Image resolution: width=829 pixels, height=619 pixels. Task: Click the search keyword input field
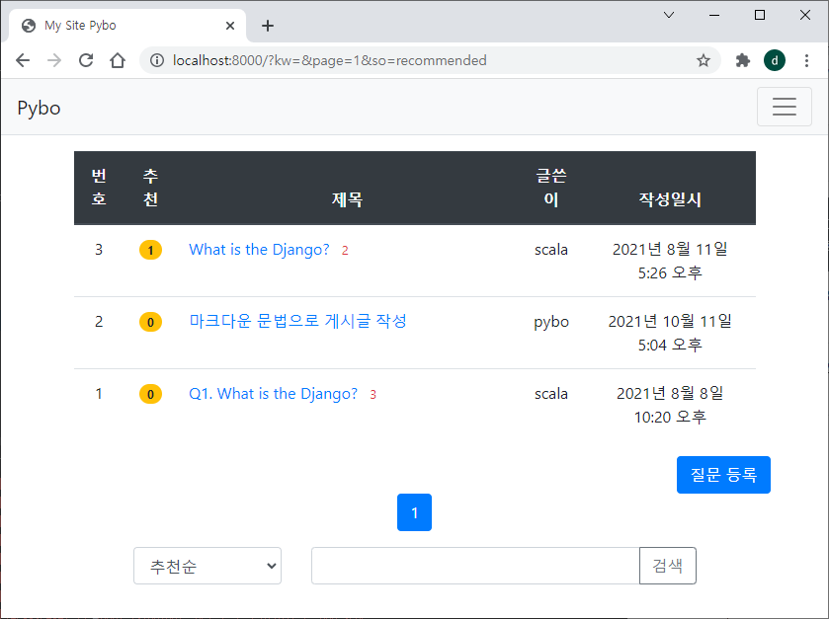click(x=475, y=566)
